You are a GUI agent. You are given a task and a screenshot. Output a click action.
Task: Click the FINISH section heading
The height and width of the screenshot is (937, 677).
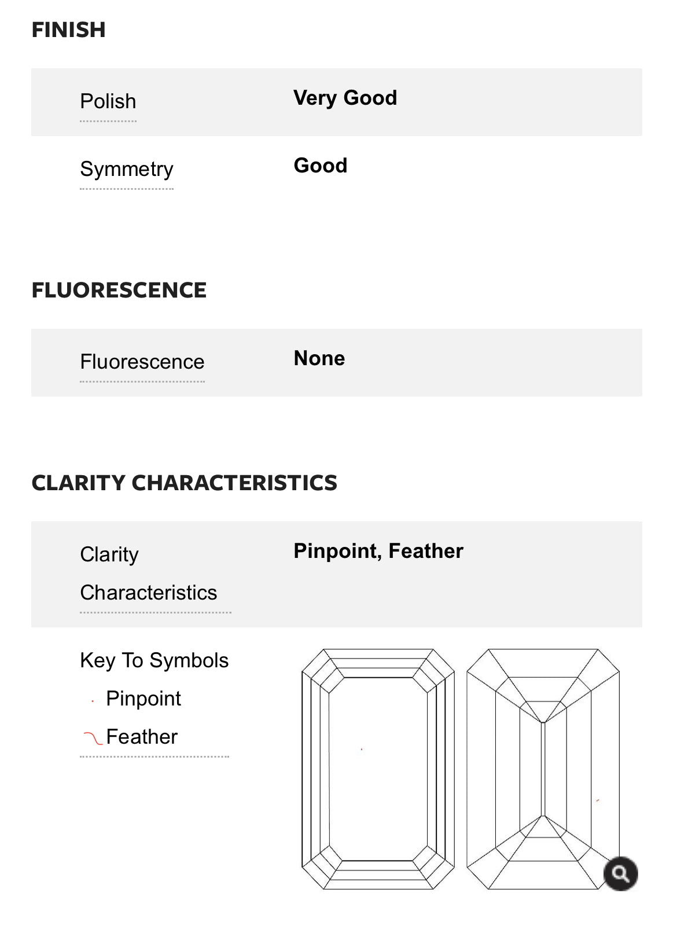[x=69, y=30]
